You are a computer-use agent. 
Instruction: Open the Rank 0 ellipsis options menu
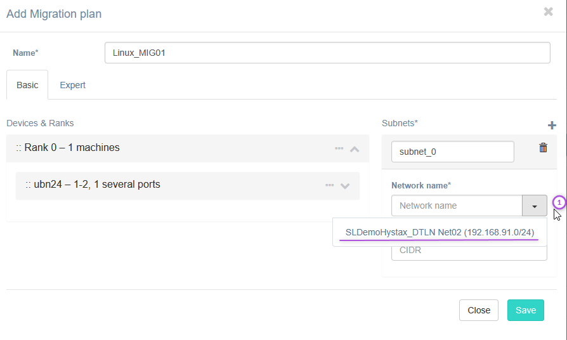pyautogui.click(x=339, y=148)
